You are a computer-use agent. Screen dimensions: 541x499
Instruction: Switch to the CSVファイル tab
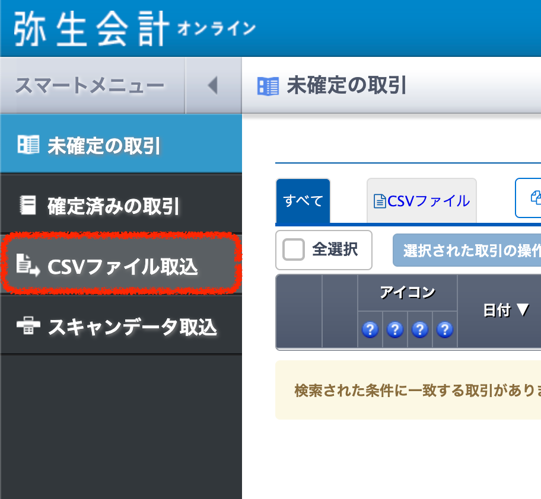tap(422, 201)
